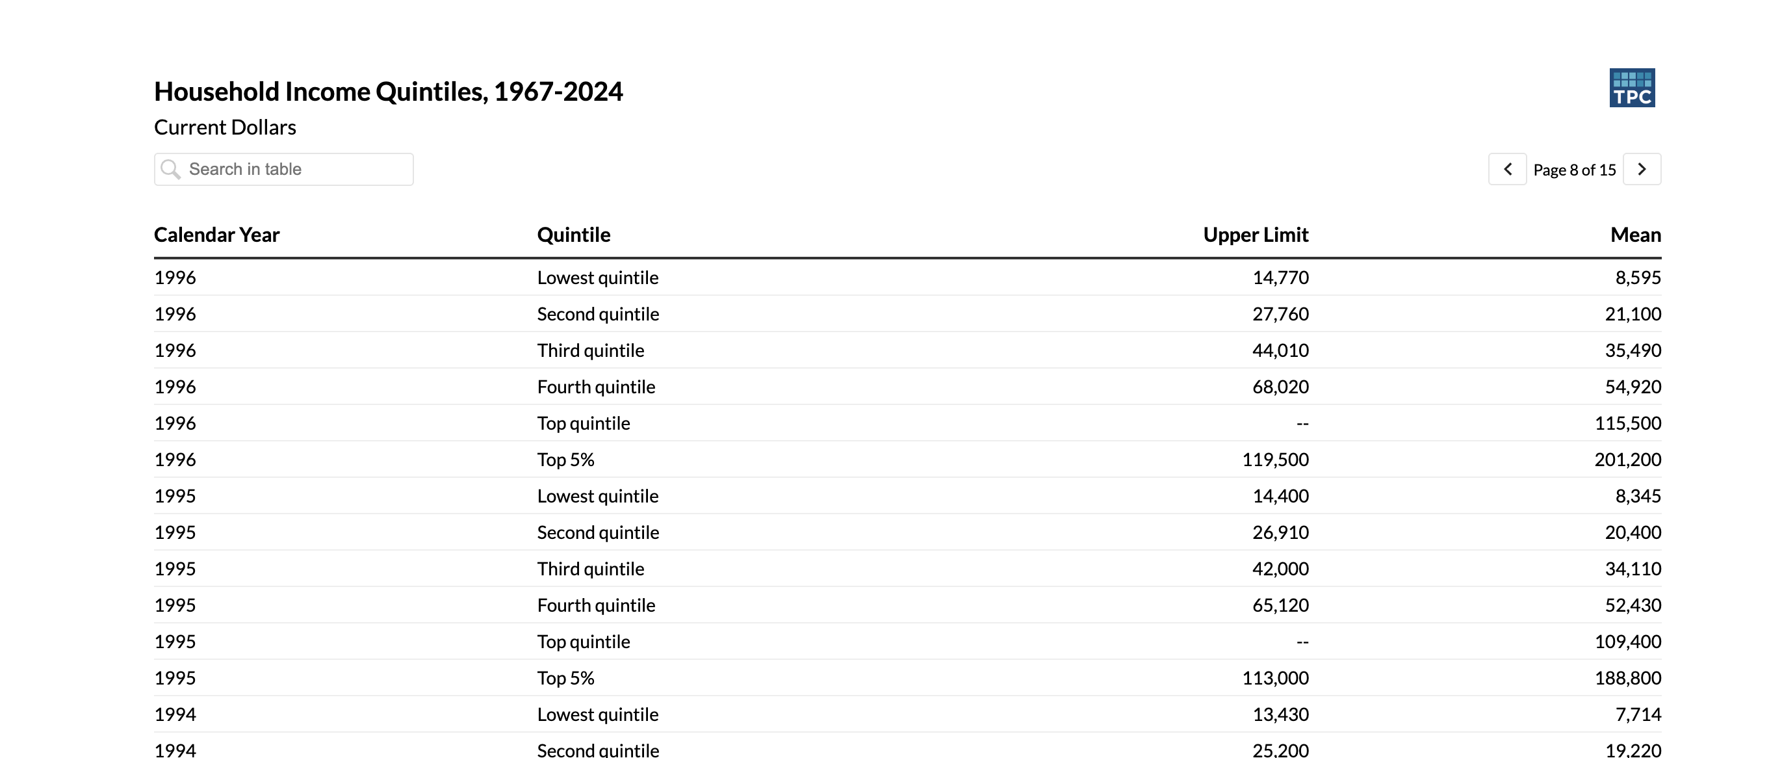
Task: Go to the next table page
Action: [x=1642, y=170]
